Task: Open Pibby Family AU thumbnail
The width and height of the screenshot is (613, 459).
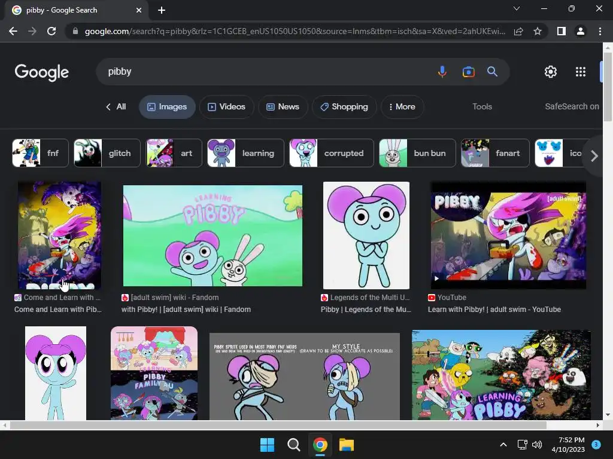Action: click(154, 373)
